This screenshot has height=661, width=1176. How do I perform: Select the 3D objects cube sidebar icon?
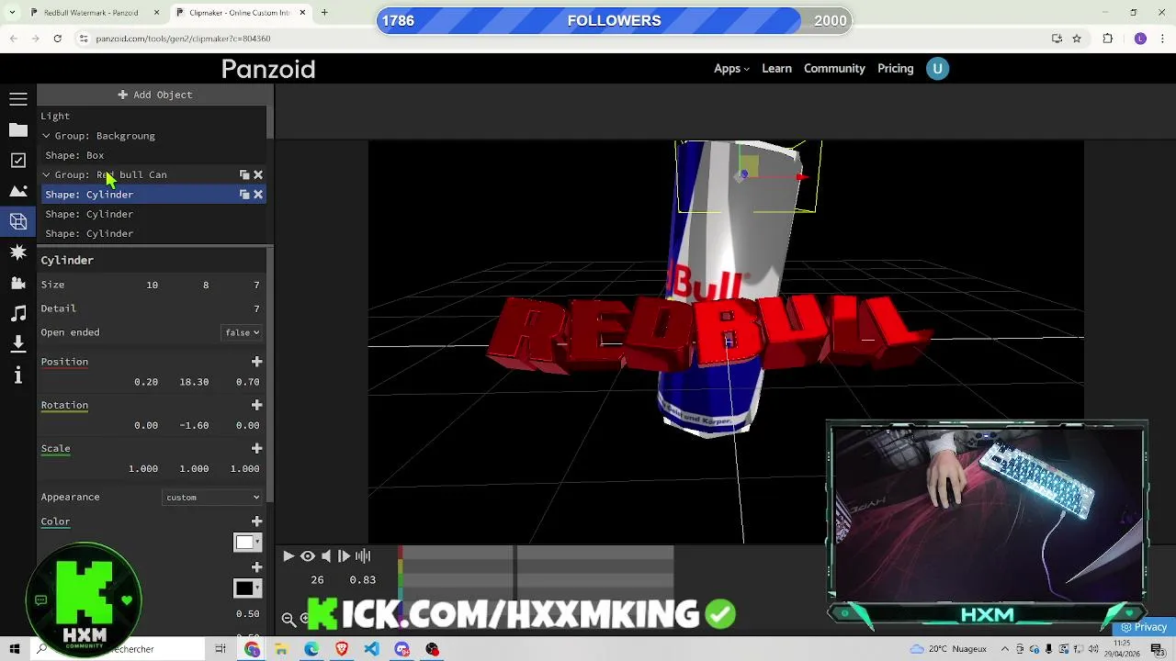[x=18, y=221]
